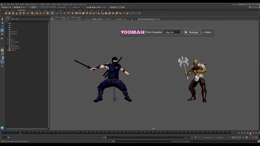Viewport: 260px width, 146px height.
Task: Click the Outliner vertical scrollbar
Action: [x=48, y=75]
